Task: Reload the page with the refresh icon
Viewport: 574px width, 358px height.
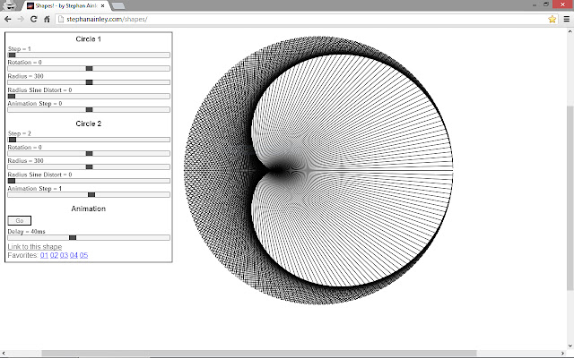Action: tap(34, 19)
